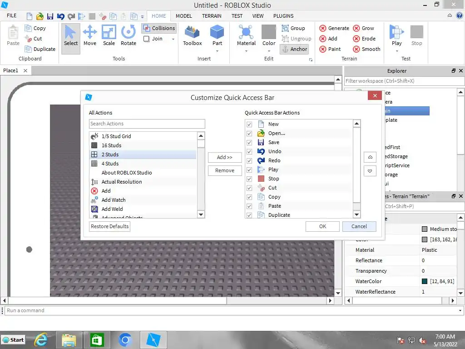Open the Toolbox panel
The height and width of the screenshot is (349, 465).
tap(192, 35)
